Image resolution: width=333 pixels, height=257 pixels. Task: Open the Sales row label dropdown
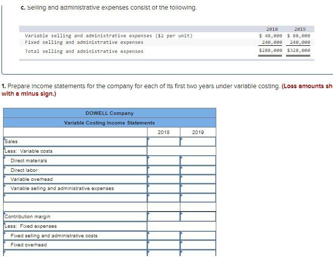tap(75, 142)
